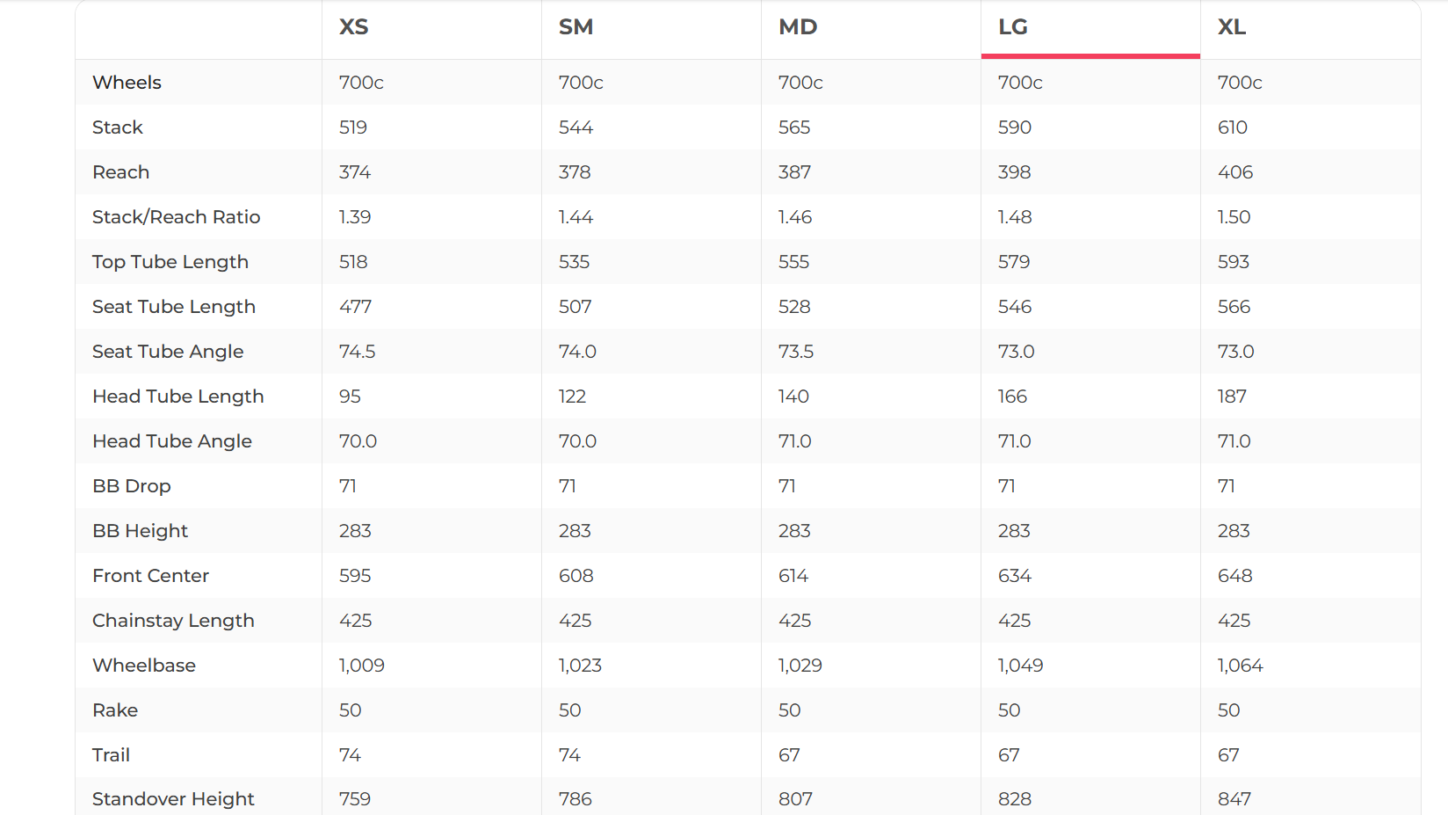Switch to the XL size column
1448x815 pixels.
coord(1232,27)
